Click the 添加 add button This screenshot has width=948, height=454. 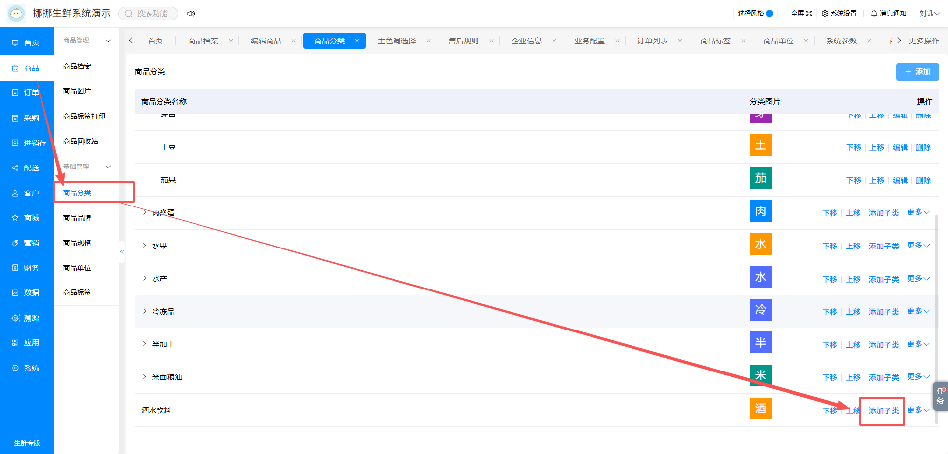pyautogui.click(x=917, y=72)
